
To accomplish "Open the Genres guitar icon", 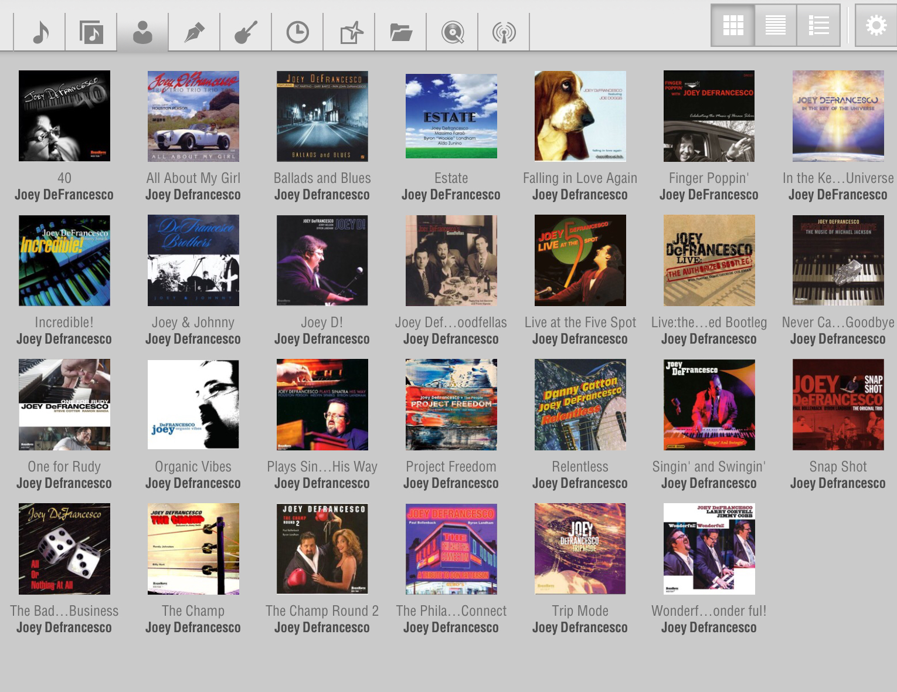I will click(246, 32).
